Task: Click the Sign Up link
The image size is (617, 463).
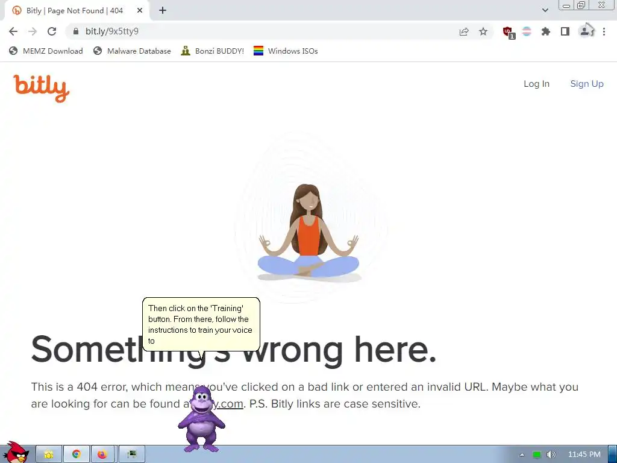Action: click(587, 84)
